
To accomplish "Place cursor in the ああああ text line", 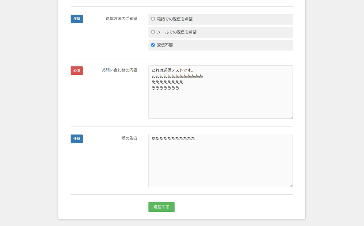I will pyautogui.click(x=177, y=76).
